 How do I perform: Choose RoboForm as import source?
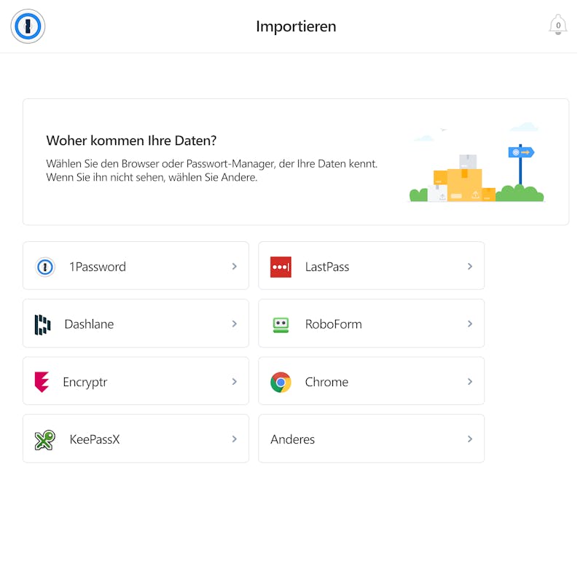[x=372, y=324]
